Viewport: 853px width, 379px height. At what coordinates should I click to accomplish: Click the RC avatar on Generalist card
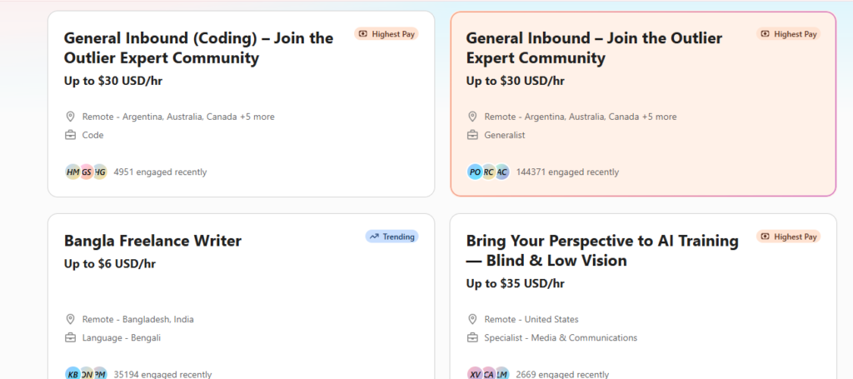[488, 172]
